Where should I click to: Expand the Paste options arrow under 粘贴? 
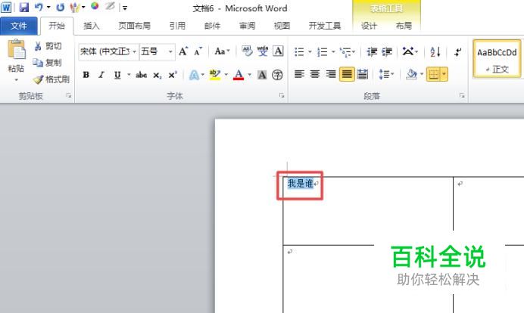tap(16, 80)
